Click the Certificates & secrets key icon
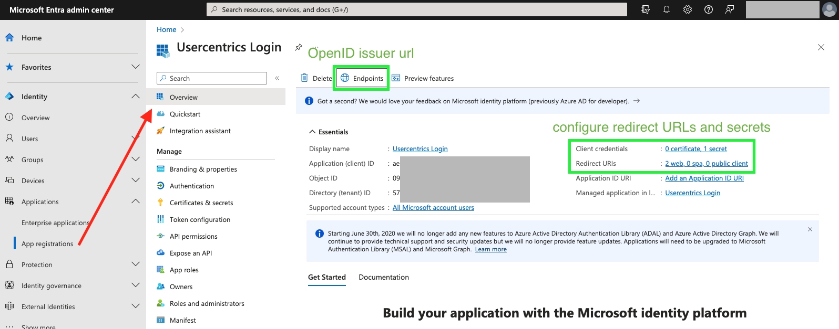This screenshot has width=839, height=329. pyautogui.click(x=161, y=203)
